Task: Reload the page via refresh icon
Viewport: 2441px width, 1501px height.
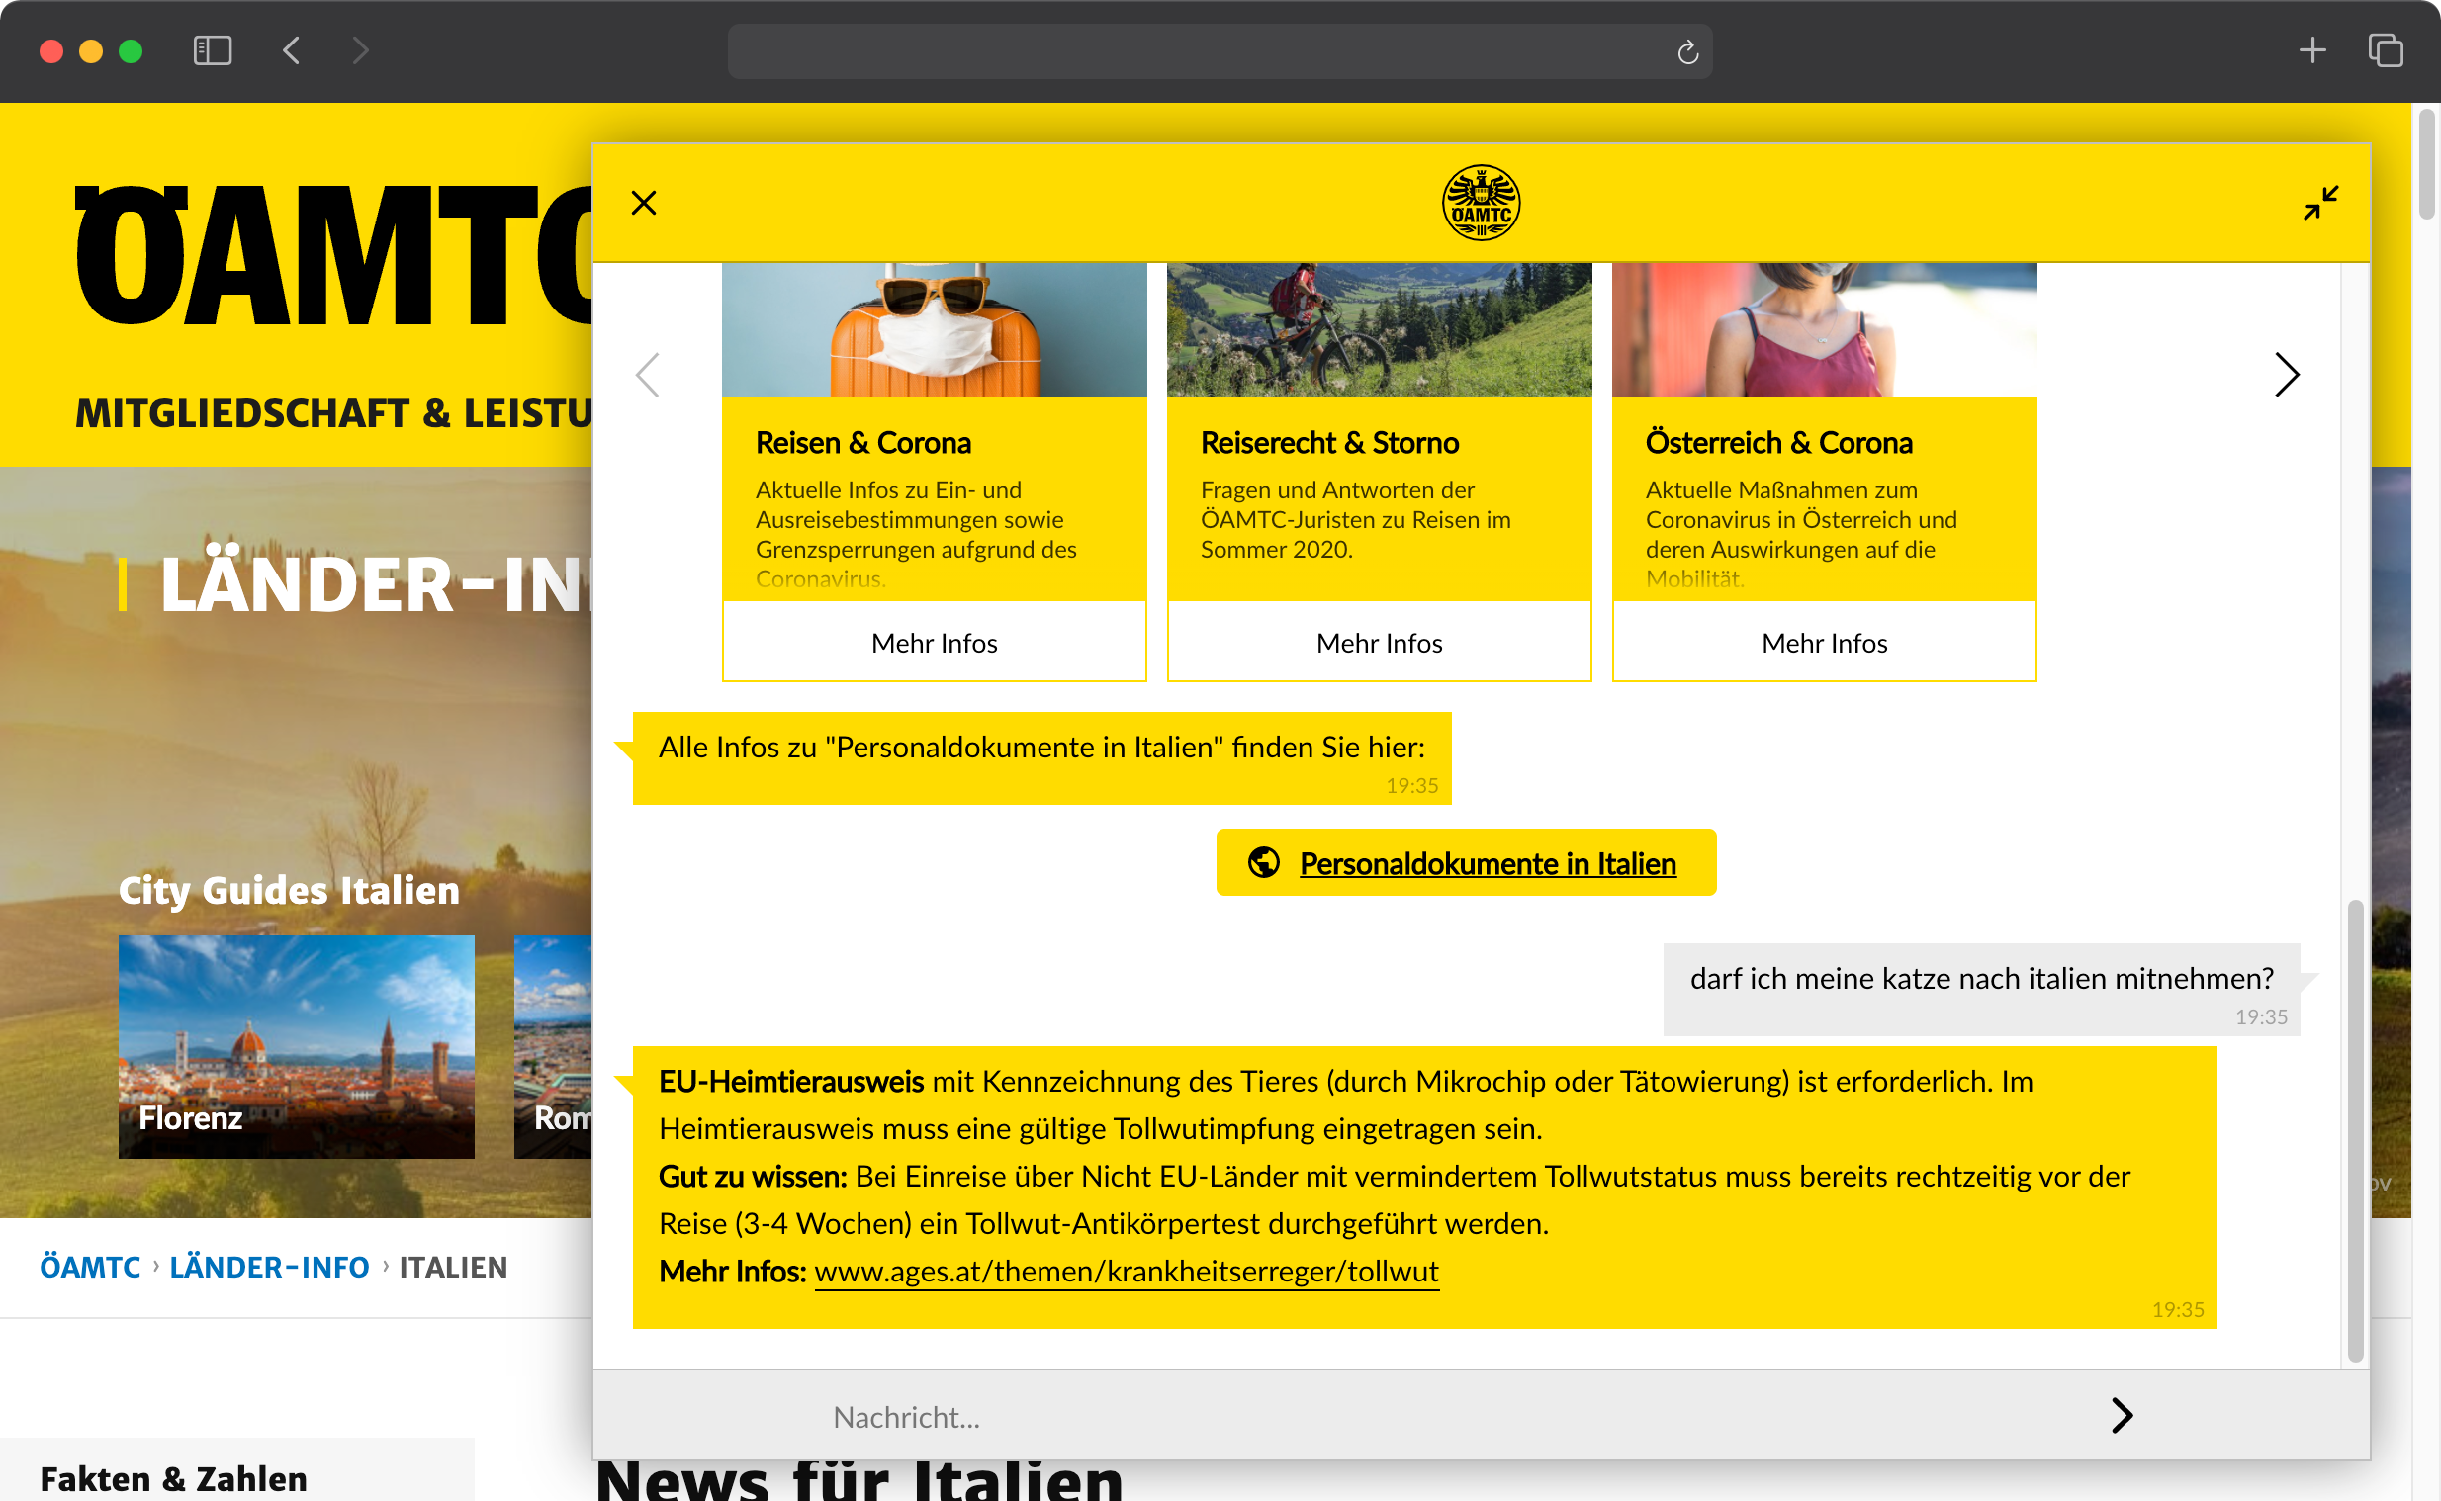Action: [x=1687, y=51]
